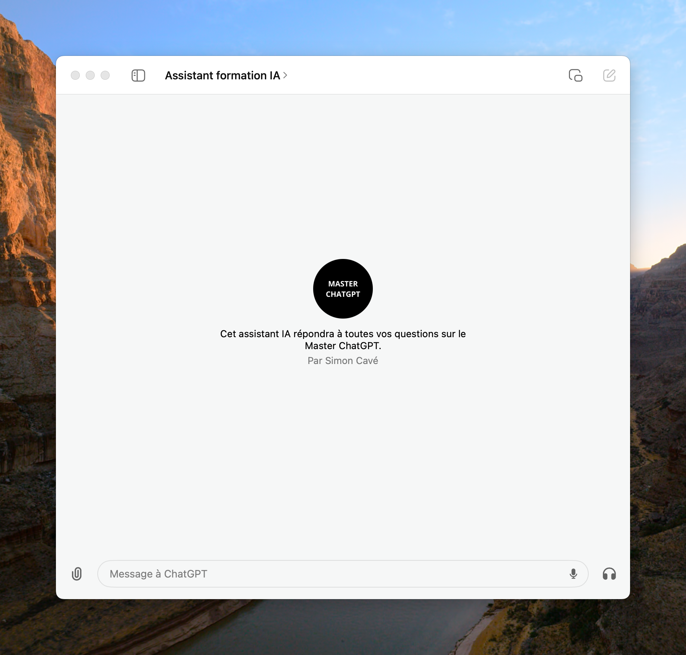The height and width of the screenshot is (655, 686).
Task: Click the 'Master ChatGPT.' description line
Action: click(x=343, y=346)
